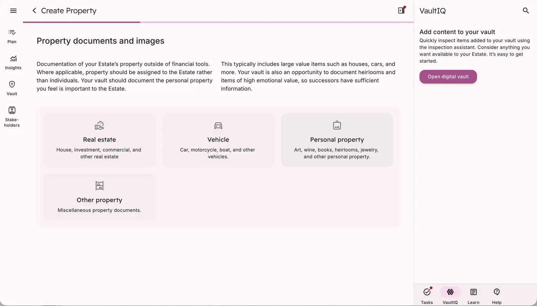Toggle the side panel icon in header
The height and width of the screenshot is (306, 537).
[401, 10]
